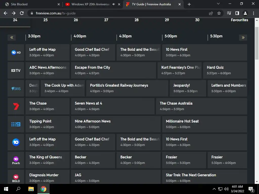
Task: Open Letters and Numbers program
Action: point(227,88)
